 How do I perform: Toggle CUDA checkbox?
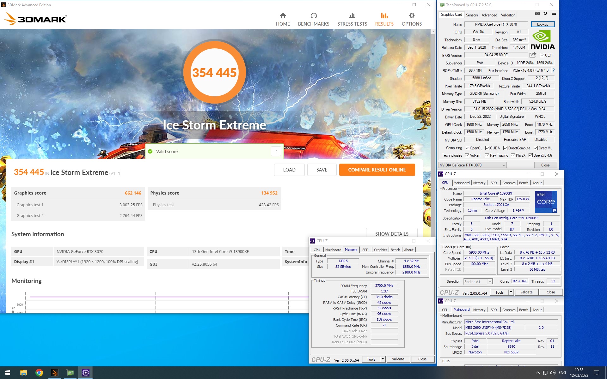pyautogui.click(x=487, y=148)
